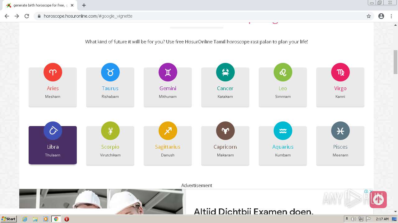Click the Virutchikam text under Scorpio
Screen dimensions: 398x223
[x=110, y=155]
